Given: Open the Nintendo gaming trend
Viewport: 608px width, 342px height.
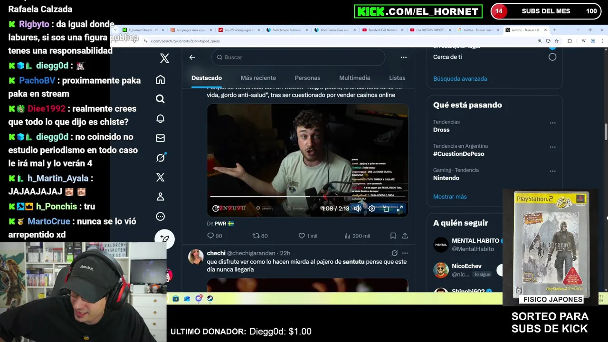Looking at the screenshot, I should [x=446, y=178].
